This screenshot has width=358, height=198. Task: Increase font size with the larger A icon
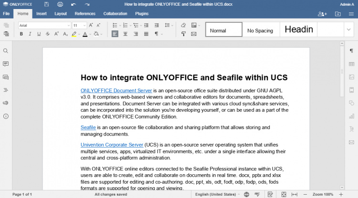click(91, 25)
